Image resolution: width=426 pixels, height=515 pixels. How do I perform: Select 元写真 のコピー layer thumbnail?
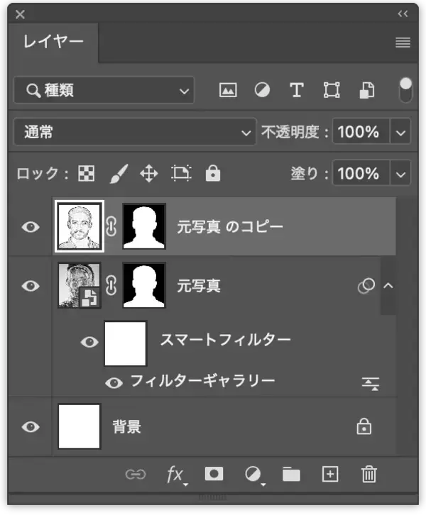[x=80, y=226]
